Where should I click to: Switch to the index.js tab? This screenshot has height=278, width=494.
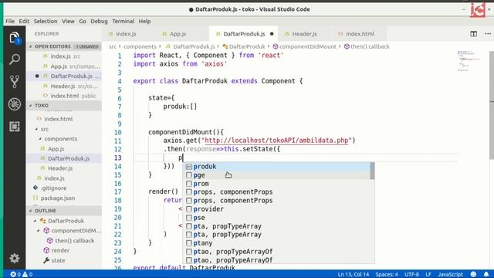(126, 34)
